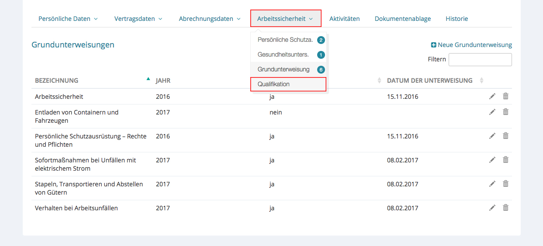
Task: Expand the Abrechnungsdaten dropdown
Action: 210,19
